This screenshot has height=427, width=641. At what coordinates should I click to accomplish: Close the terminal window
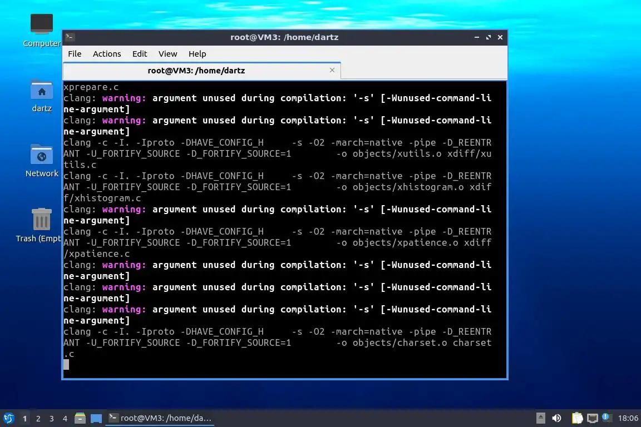(x=500, y=37)
